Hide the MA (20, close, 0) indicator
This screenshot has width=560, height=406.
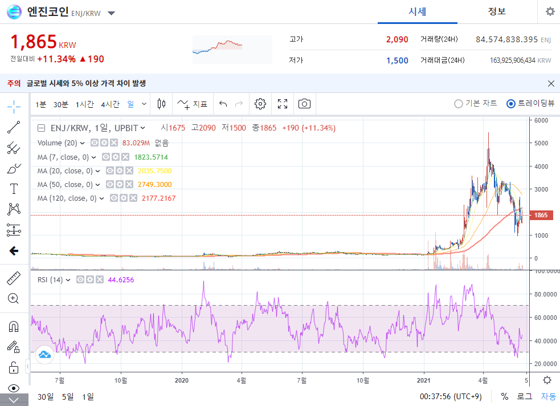(x=109, y=171)
